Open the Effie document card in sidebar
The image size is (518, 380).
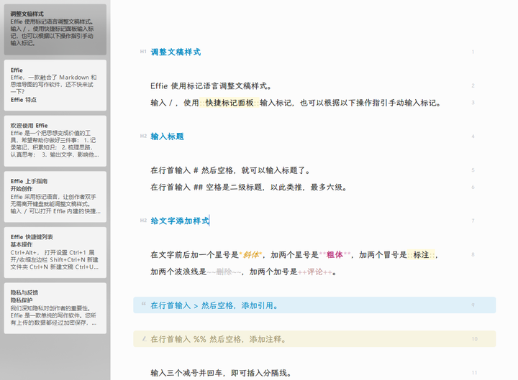pyautogui.click(x=55, y=85)
